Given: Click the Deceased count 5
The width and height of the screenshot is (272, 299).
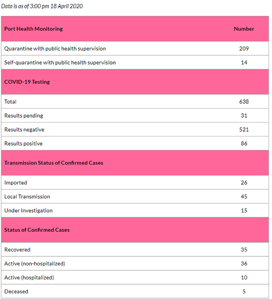Looking at the screenshot, I should pyautogui.click(x=244, y=291).
